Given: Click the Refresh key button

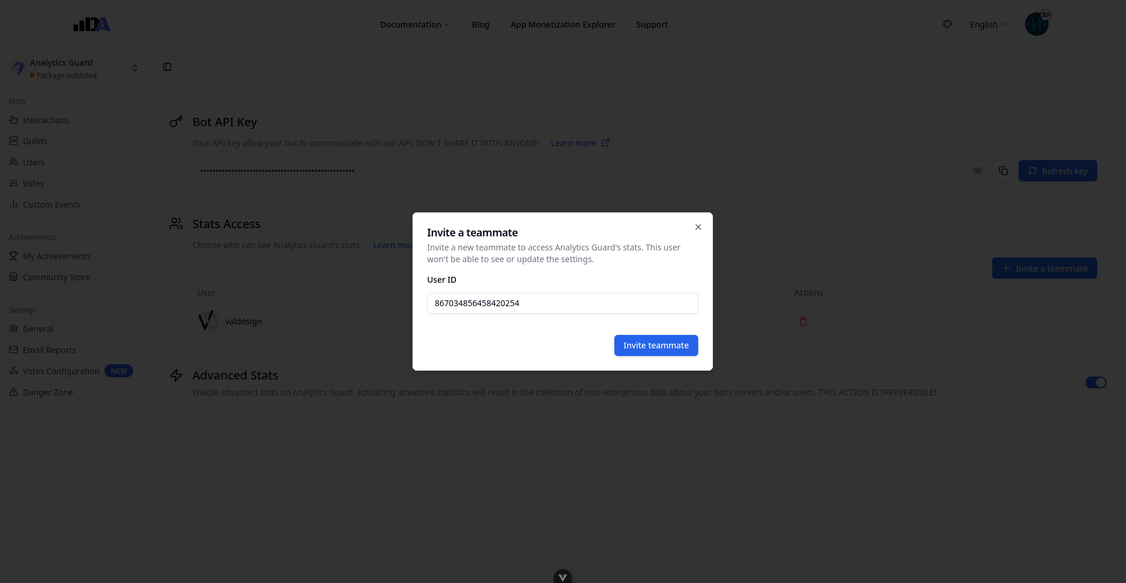Looking at the screenshot, I should [x=1057, y=171].
